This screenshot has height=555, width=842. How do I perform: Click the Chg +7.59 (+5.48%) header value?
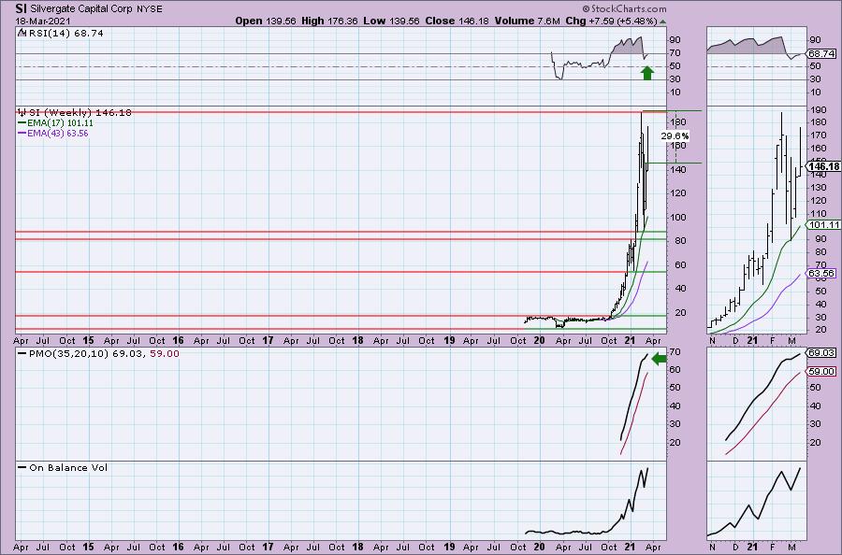pyautogui.click(x=612, y=21)
